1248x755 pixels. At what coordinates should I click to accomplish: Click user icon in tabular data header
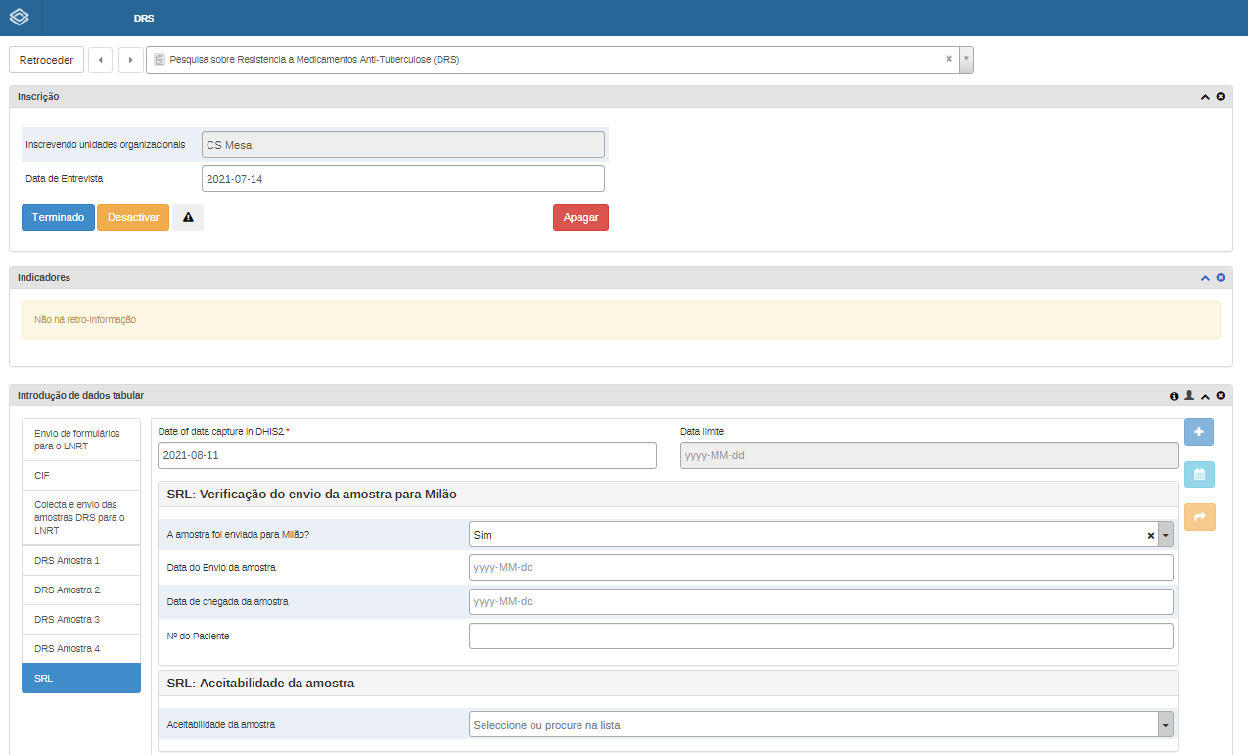pyautogui.click(x=1189, y=396)
